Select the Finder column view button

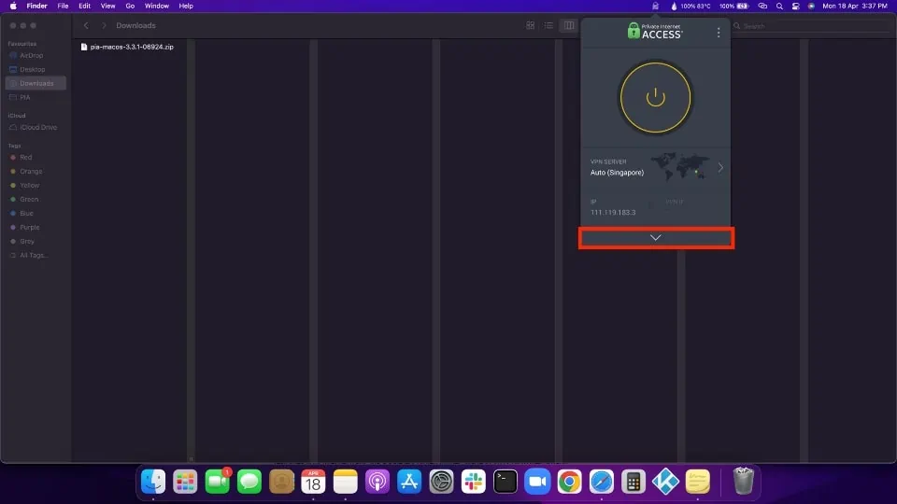pyautogui.click(x=568, y=26)
